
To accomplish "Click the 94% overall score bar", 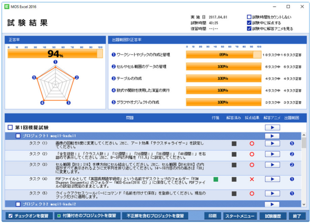I will point(55,54).
